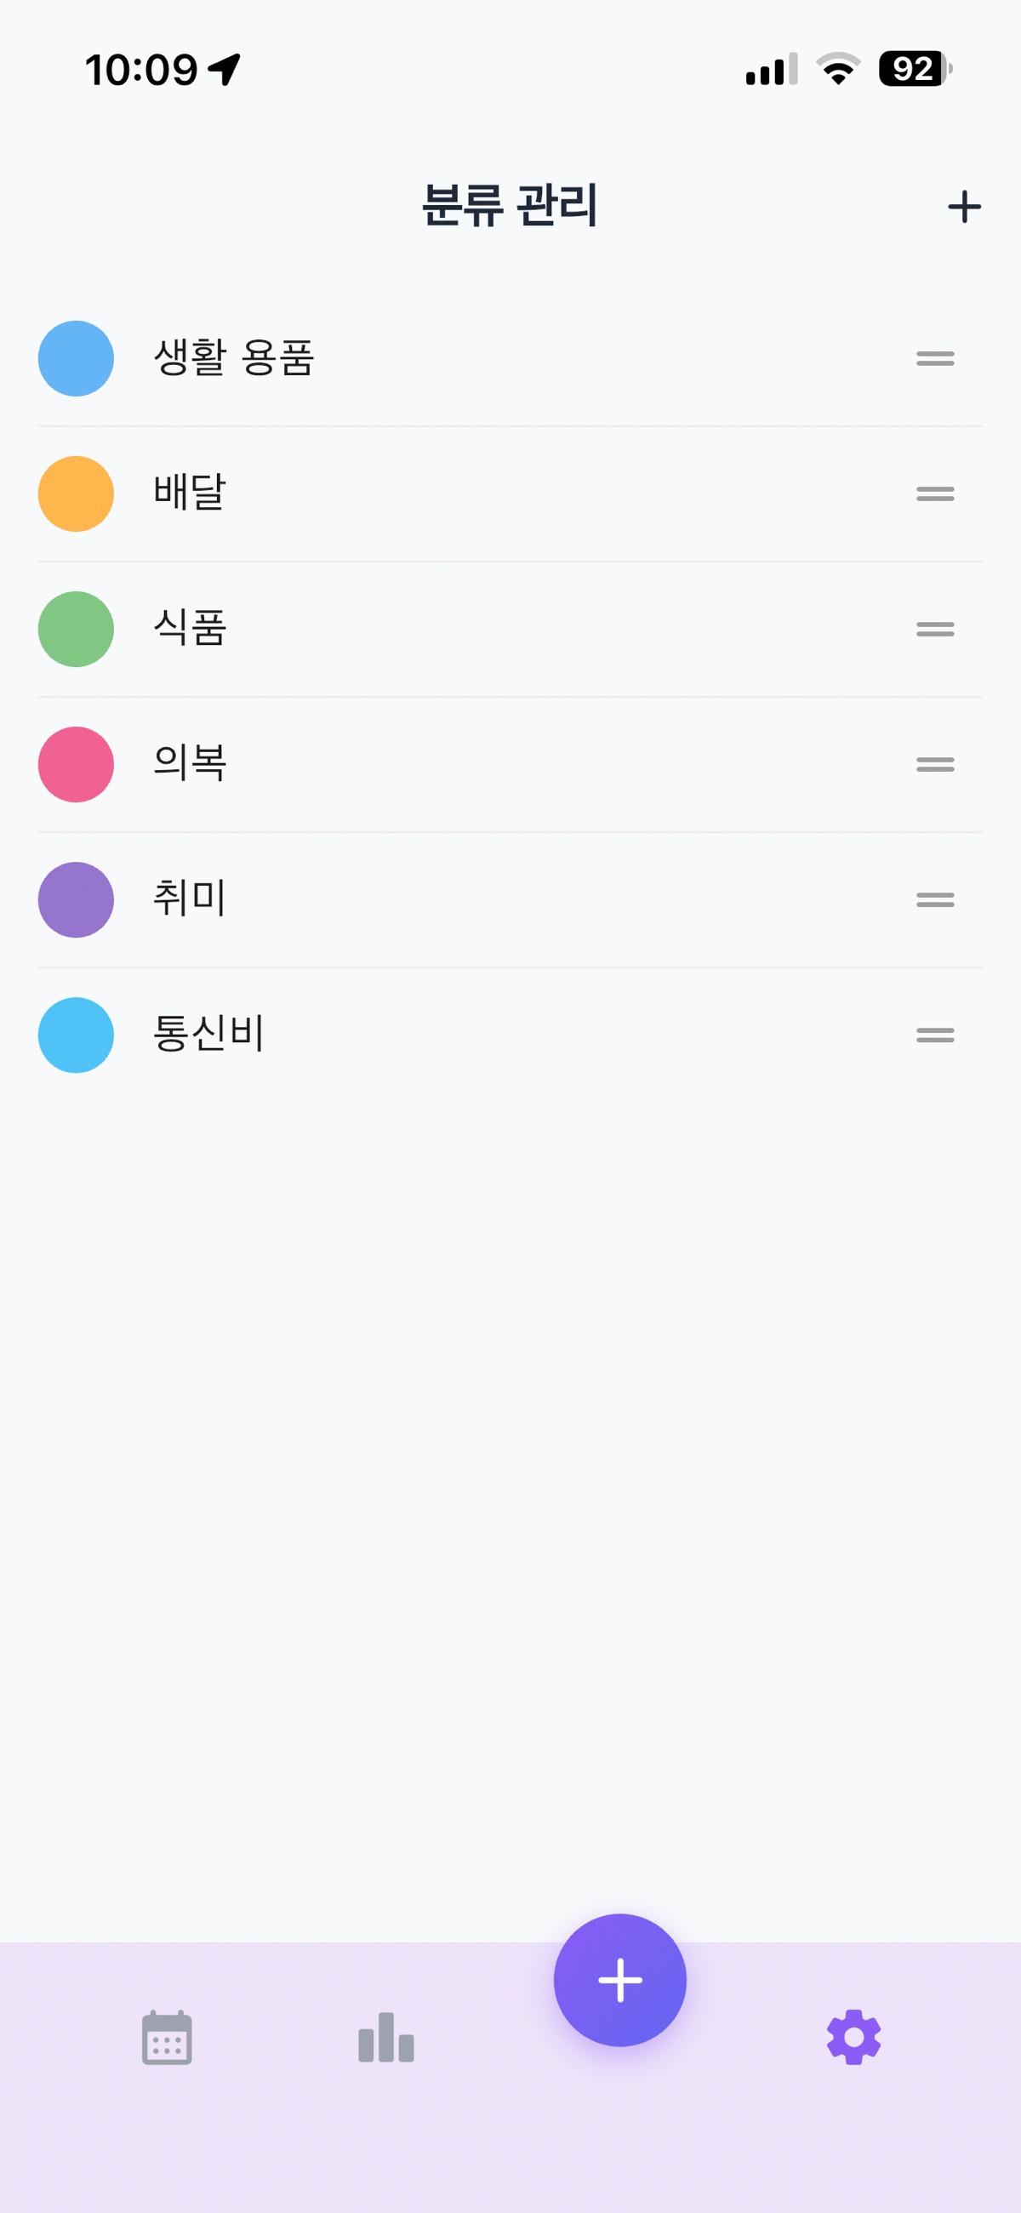Click the green color circle of 식품
The height and width of the screenshot is (2213, 1021).
[x=77, y=630]
